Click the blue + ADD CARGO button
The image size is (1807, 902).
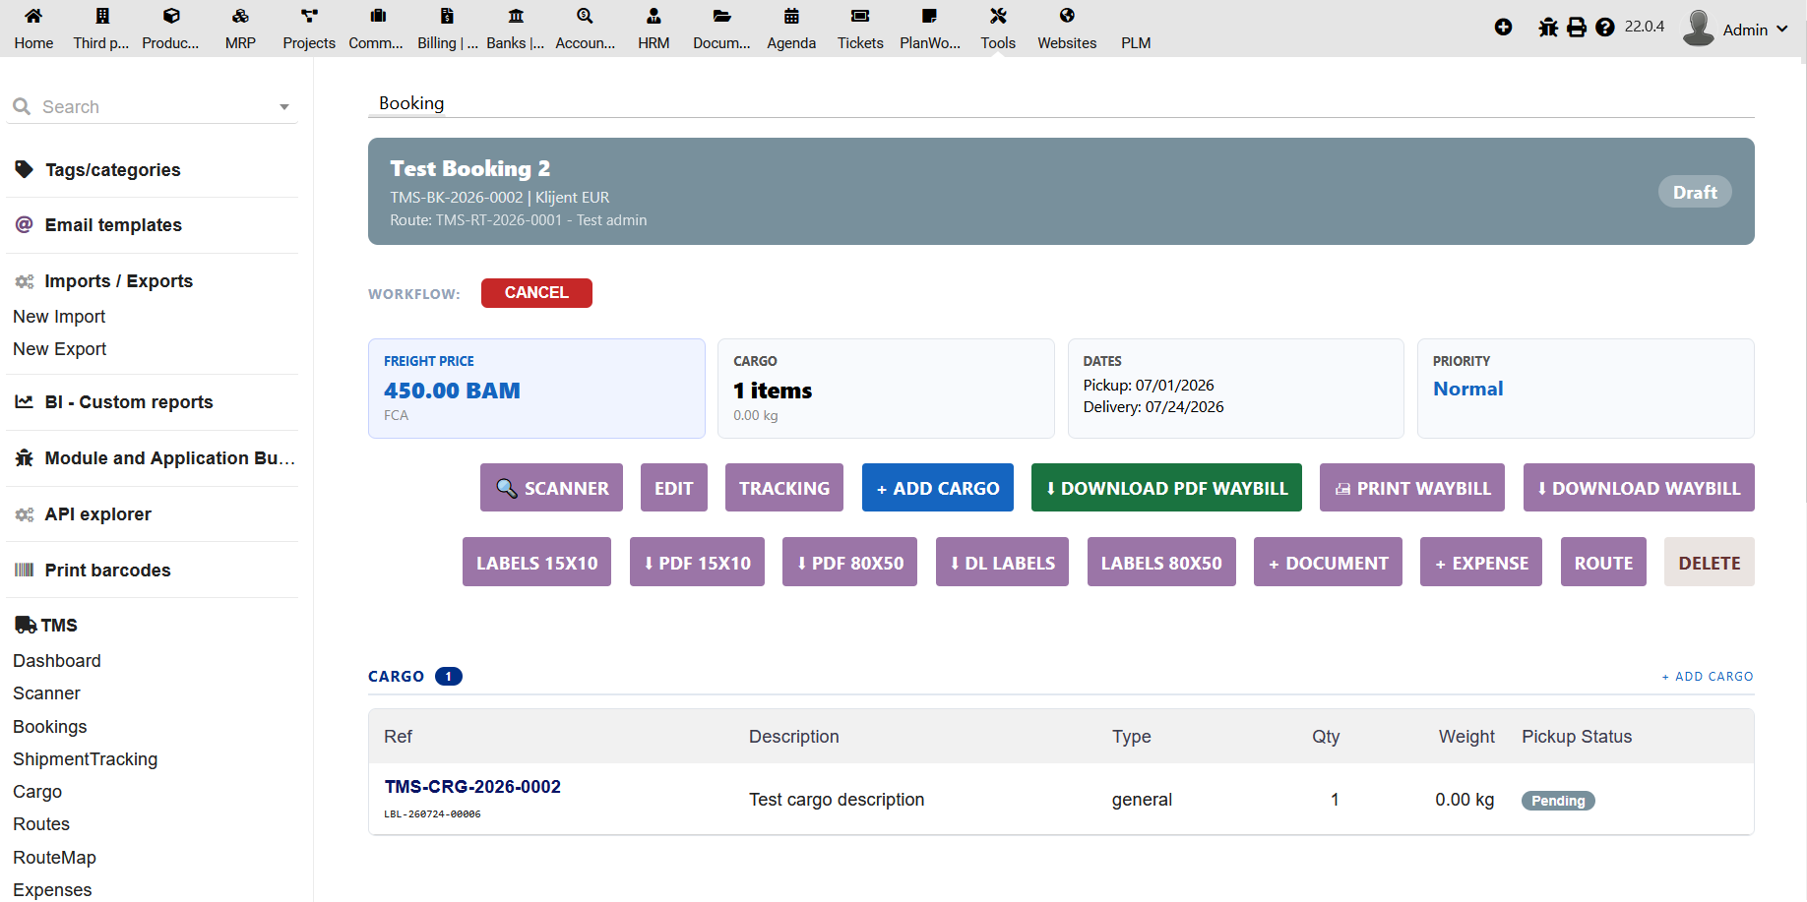coord(938,488)
